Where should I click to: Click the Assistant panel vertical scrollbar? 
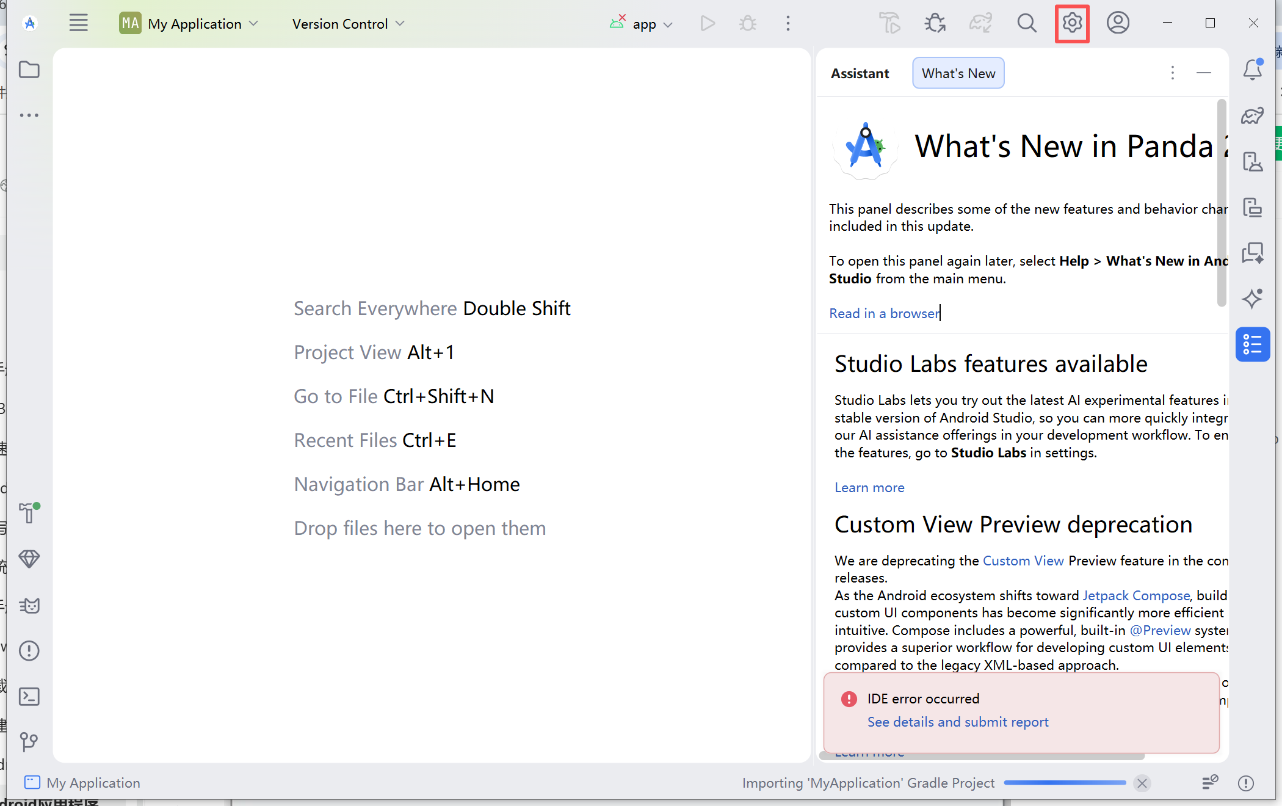tap(1222, 203)
